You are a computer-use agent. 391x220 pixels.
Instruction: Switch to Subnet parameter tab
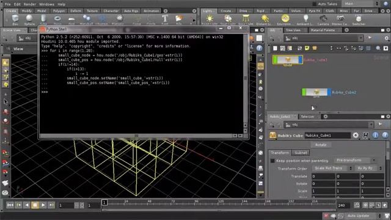[301, 153]
